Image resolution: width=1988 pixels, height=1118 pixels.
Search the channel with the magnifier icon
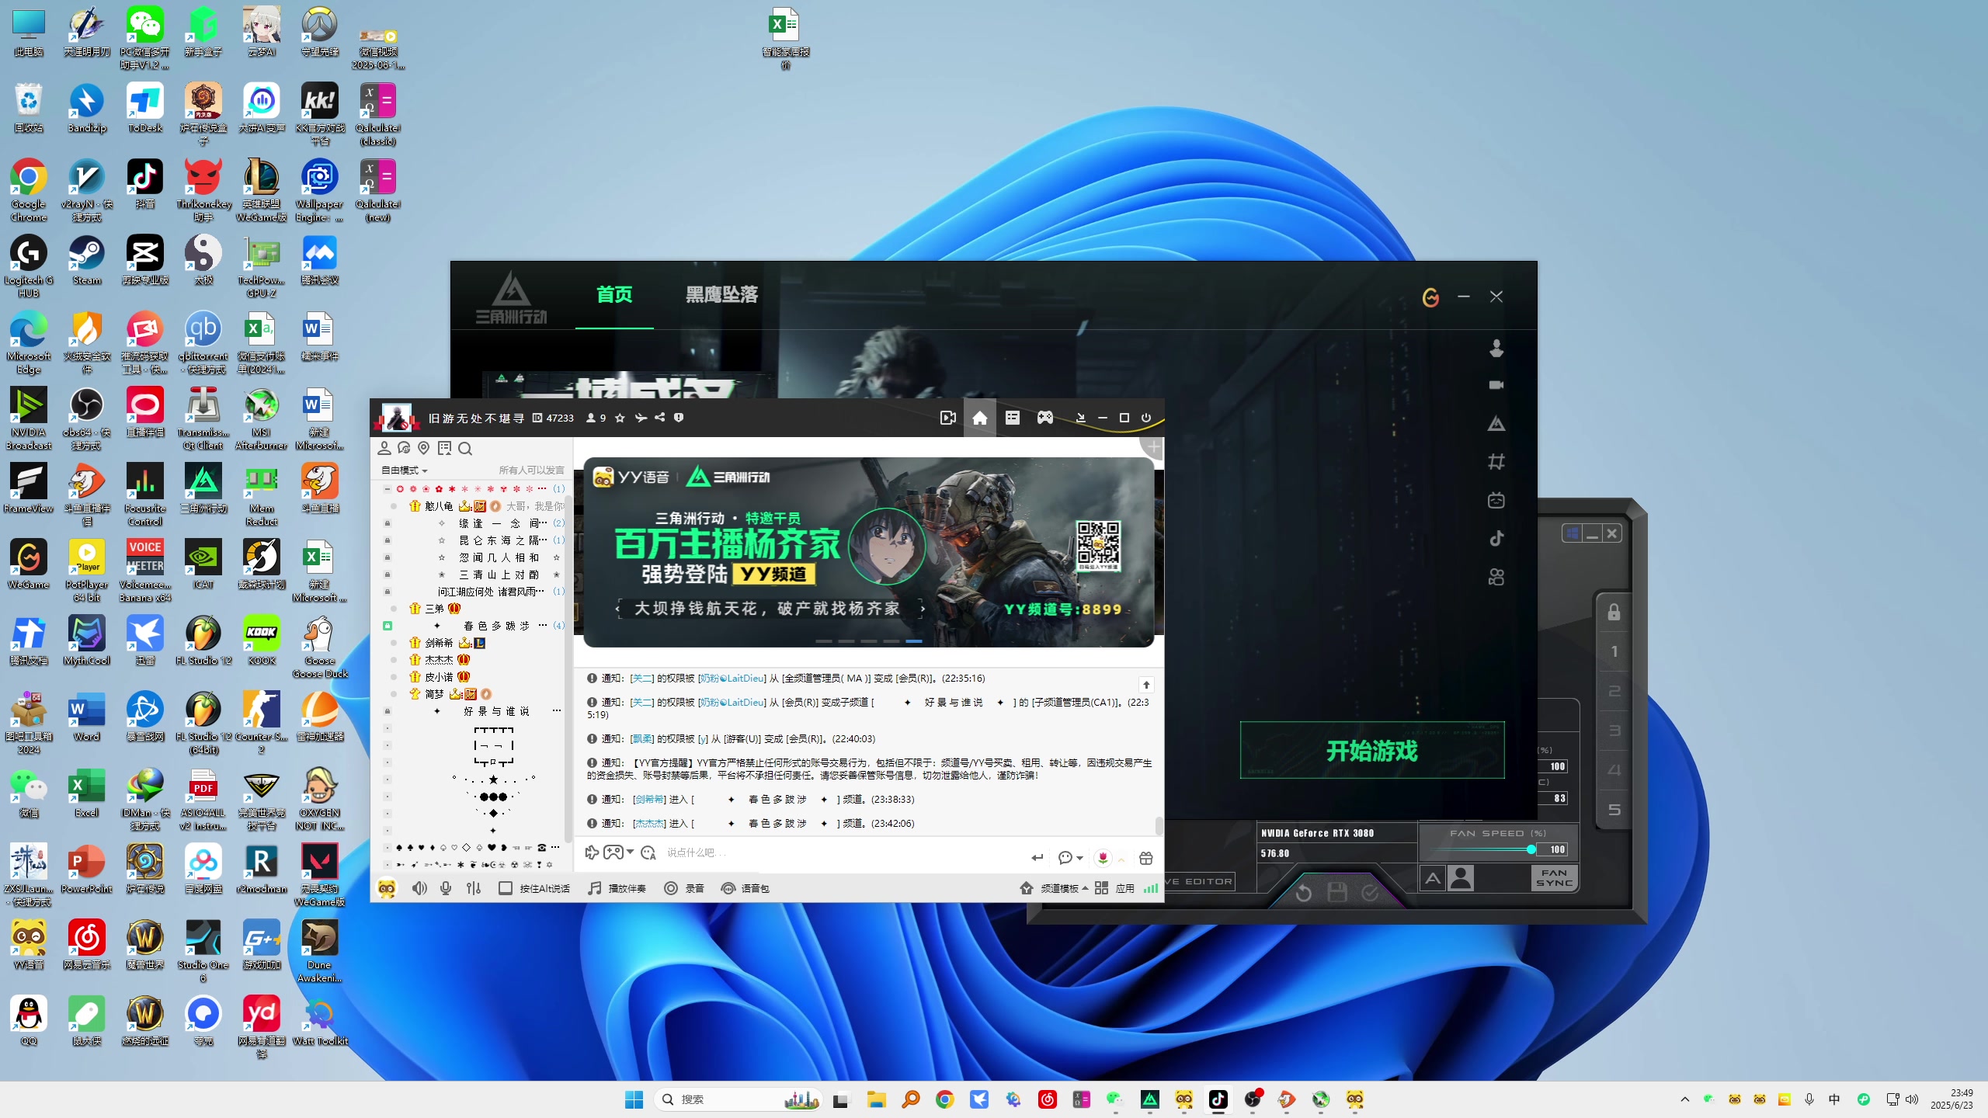point(465,448)
